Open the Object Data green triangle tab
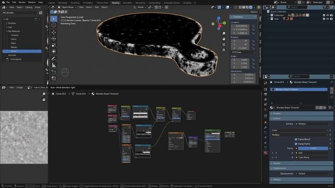The width and height of the screenshot is (335, 188). (x=265, y=147)
